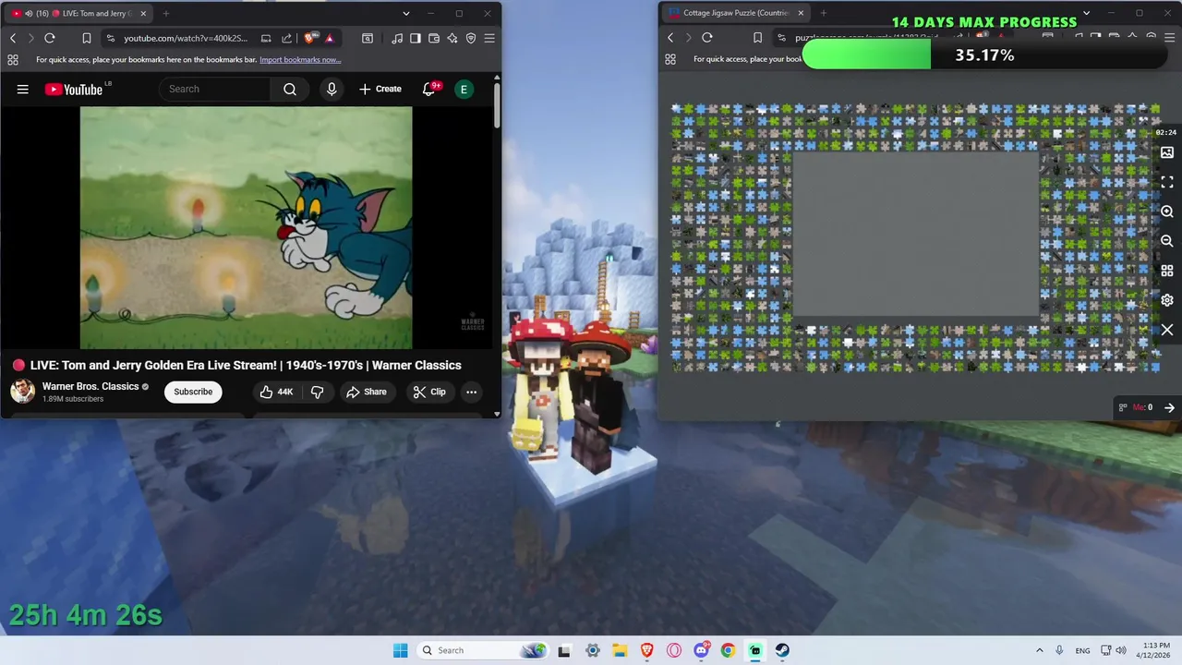This screenshot has width=1182, height=665.
Task: Click the YouTube logo
Action: click(73, 89)
